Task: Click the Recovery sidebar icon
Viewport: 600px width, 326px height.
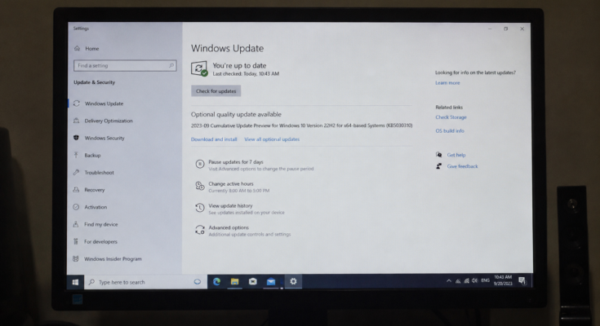Action: tap(76, 190)
